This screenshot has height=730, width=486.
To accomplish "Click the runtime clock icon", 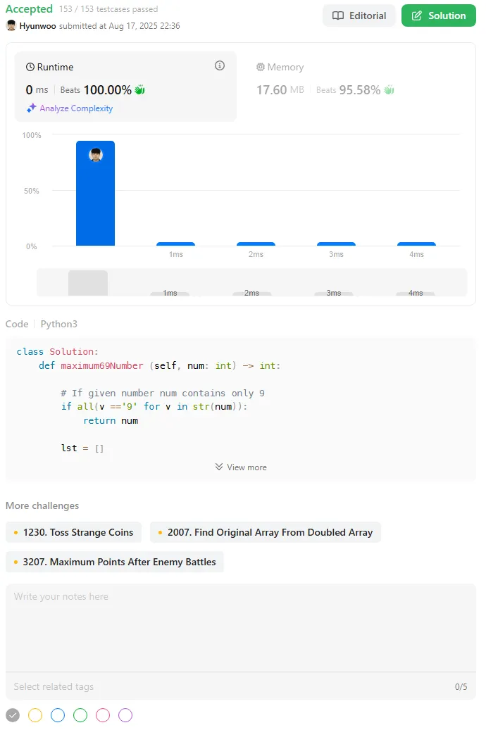I will [30, 67].
